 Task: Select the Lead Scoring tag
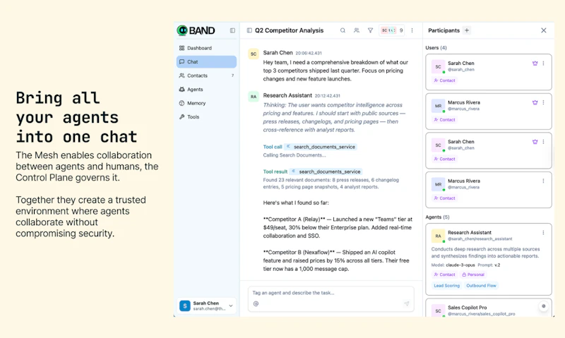[x=446, y=286]
